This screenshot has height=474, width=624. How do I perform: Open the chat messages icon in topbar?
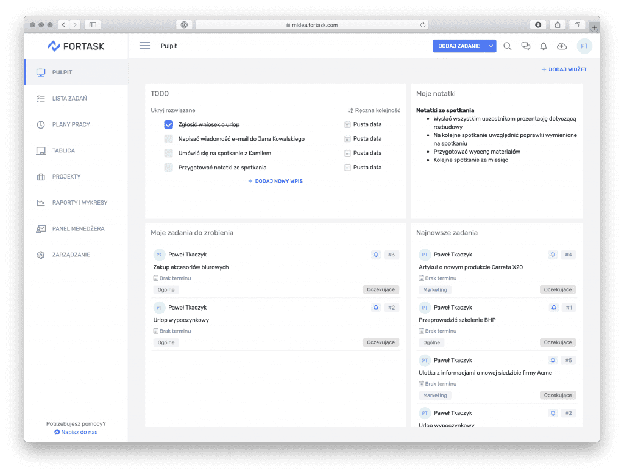click(x=525, y=46)
